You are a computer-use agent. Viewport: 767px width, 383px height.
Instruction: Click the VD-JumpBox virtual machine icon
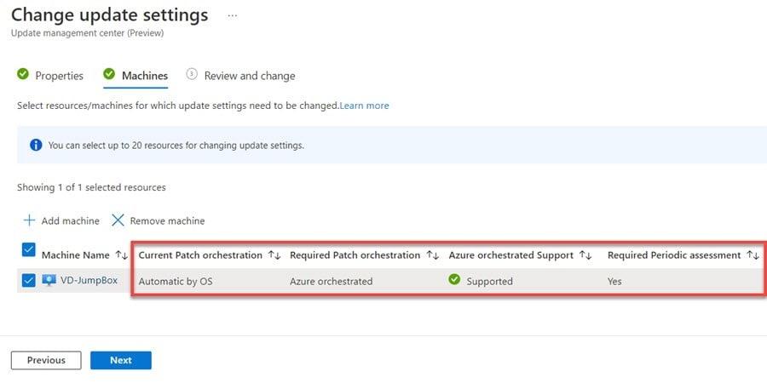click(x=49, y=280)
